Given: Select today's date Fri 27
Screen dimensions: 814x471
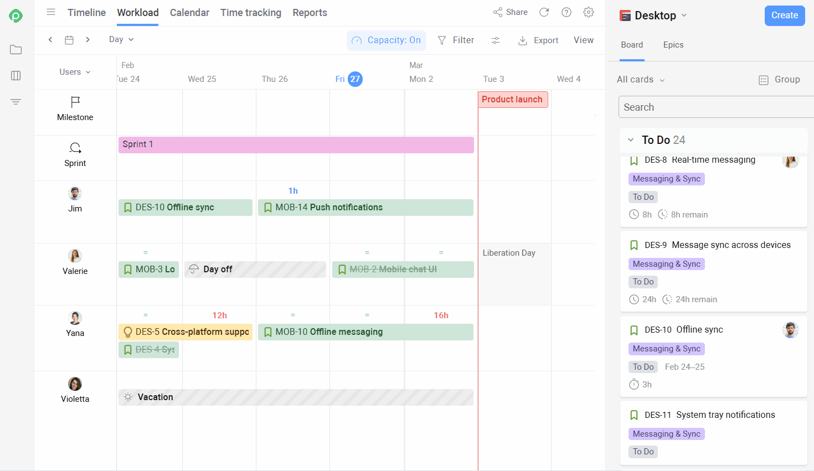Looking at the screenshot, I should coord(349,79).
